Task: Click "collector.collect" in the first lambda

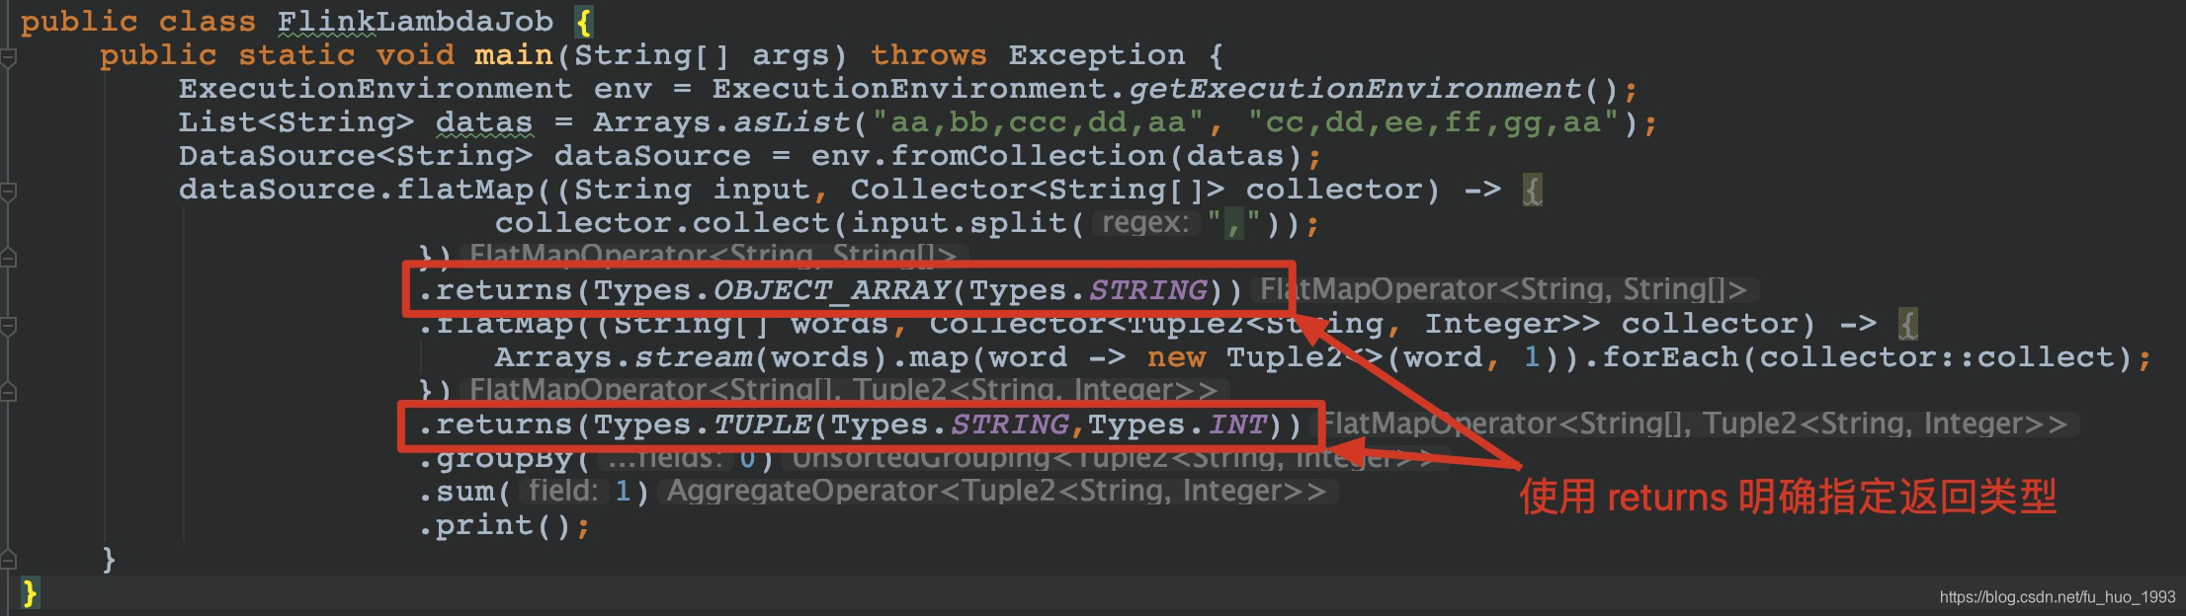Action: pyautogui.click(x=662, y=223)
